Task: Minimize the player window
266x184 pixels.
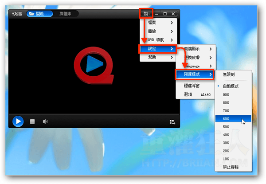Action: click(156, 14)
